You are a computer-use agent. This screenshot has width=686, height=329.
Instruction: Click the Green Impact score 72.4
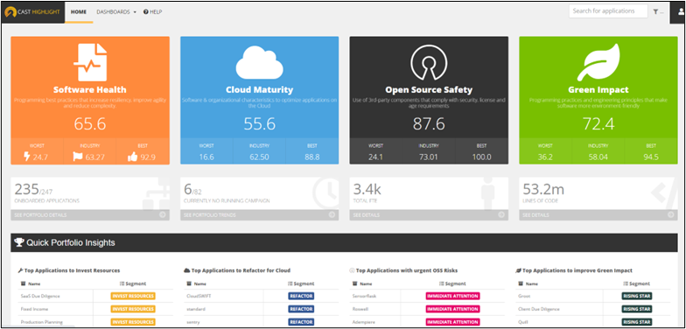598,124
